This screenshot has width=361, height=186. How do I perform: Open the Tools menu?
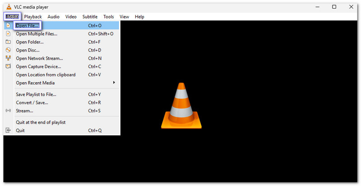pos(108,17)
